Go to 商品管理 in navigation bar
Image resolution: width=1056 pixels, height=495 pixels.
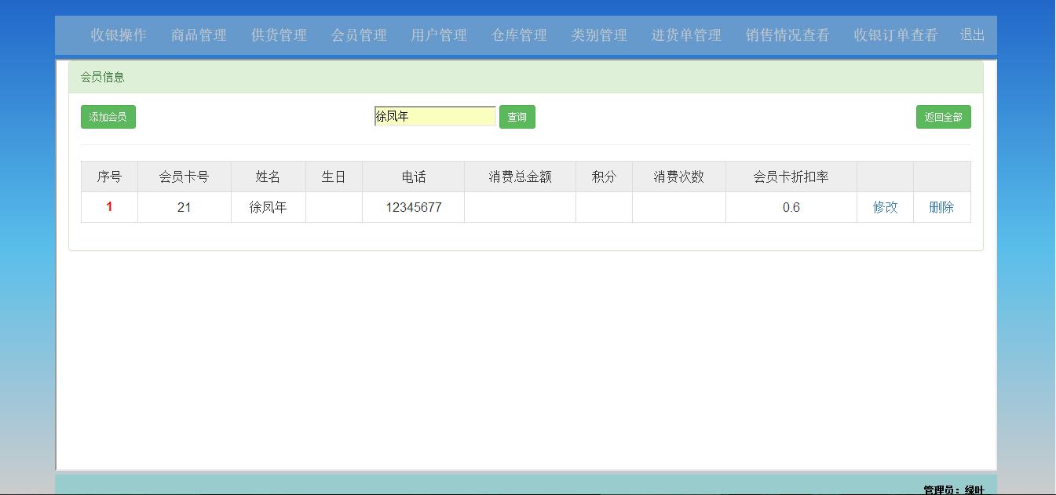pyautogui.click(x=199, y=35)
